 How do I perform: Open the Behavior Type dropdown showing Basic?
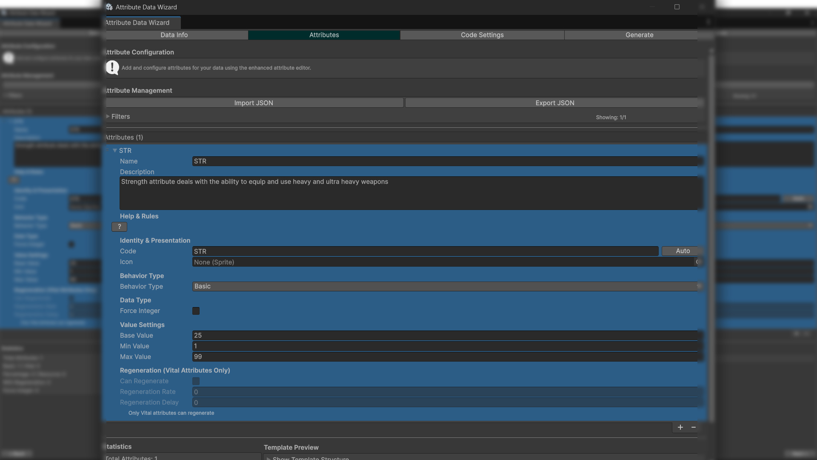pos(445,286)
